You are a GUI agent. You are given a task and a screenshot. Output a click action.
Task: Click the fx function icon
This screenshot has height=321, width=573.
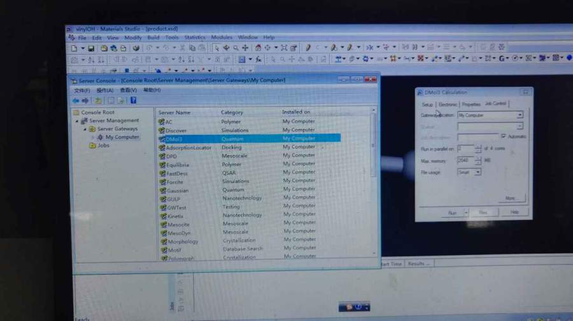tap(258, 59)
